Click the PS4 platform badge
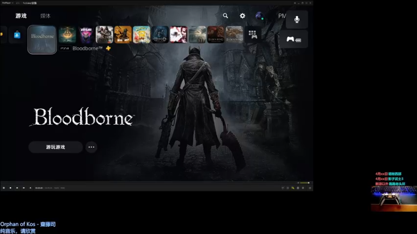This screenshot has width=417, height=234. coord(65,48)
